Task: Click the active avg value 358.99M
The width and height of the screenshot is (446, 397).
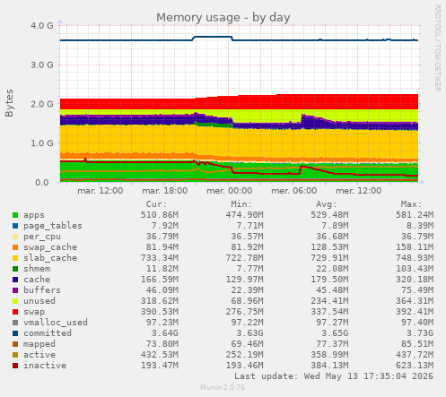Action: point(329,355)
